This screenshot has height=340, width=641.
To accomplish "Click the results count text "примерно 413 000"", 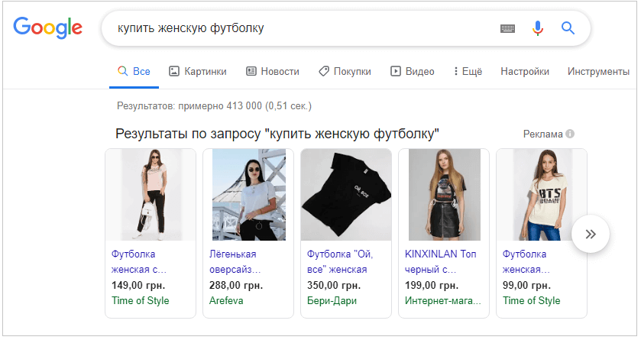I will pos(220,106).
